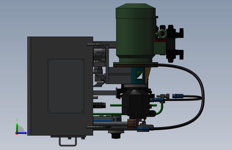Viewport: 232px width, 150px height.
Task: Select the black knurled drain plug at the bottom
Action: 116,136
